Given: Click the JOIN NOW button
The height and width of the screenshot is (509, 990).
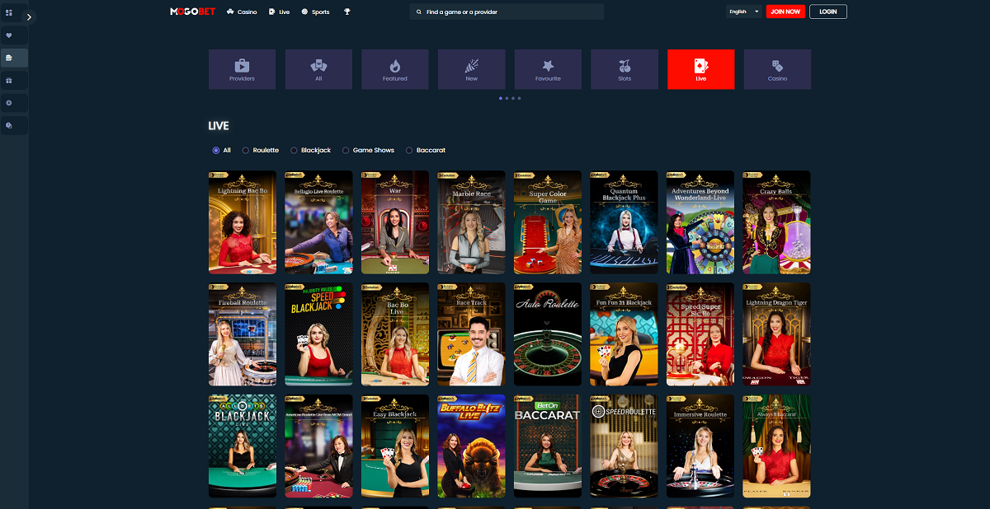Looking at the screenshot, I should [x=785, y=12].
